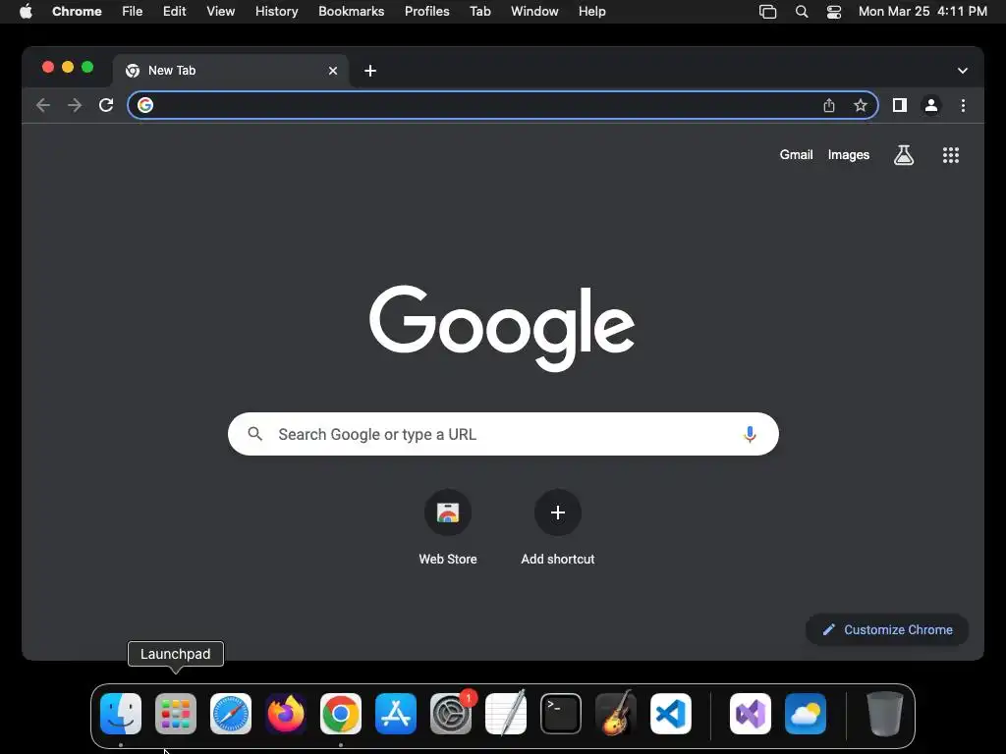Screen dimensions: 1006x754
Task: Open the Google apps grid
Action: pyautogui.click(x=950, y=154)
